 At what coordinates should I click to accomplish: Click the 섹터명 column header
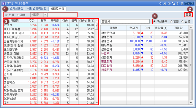coord(15,21)
